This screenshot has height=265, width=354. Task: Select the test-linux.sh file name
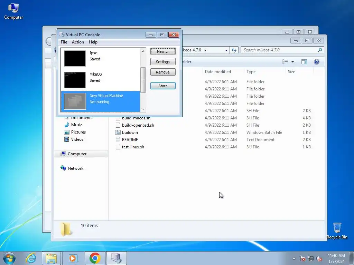(x=133, y=147)
